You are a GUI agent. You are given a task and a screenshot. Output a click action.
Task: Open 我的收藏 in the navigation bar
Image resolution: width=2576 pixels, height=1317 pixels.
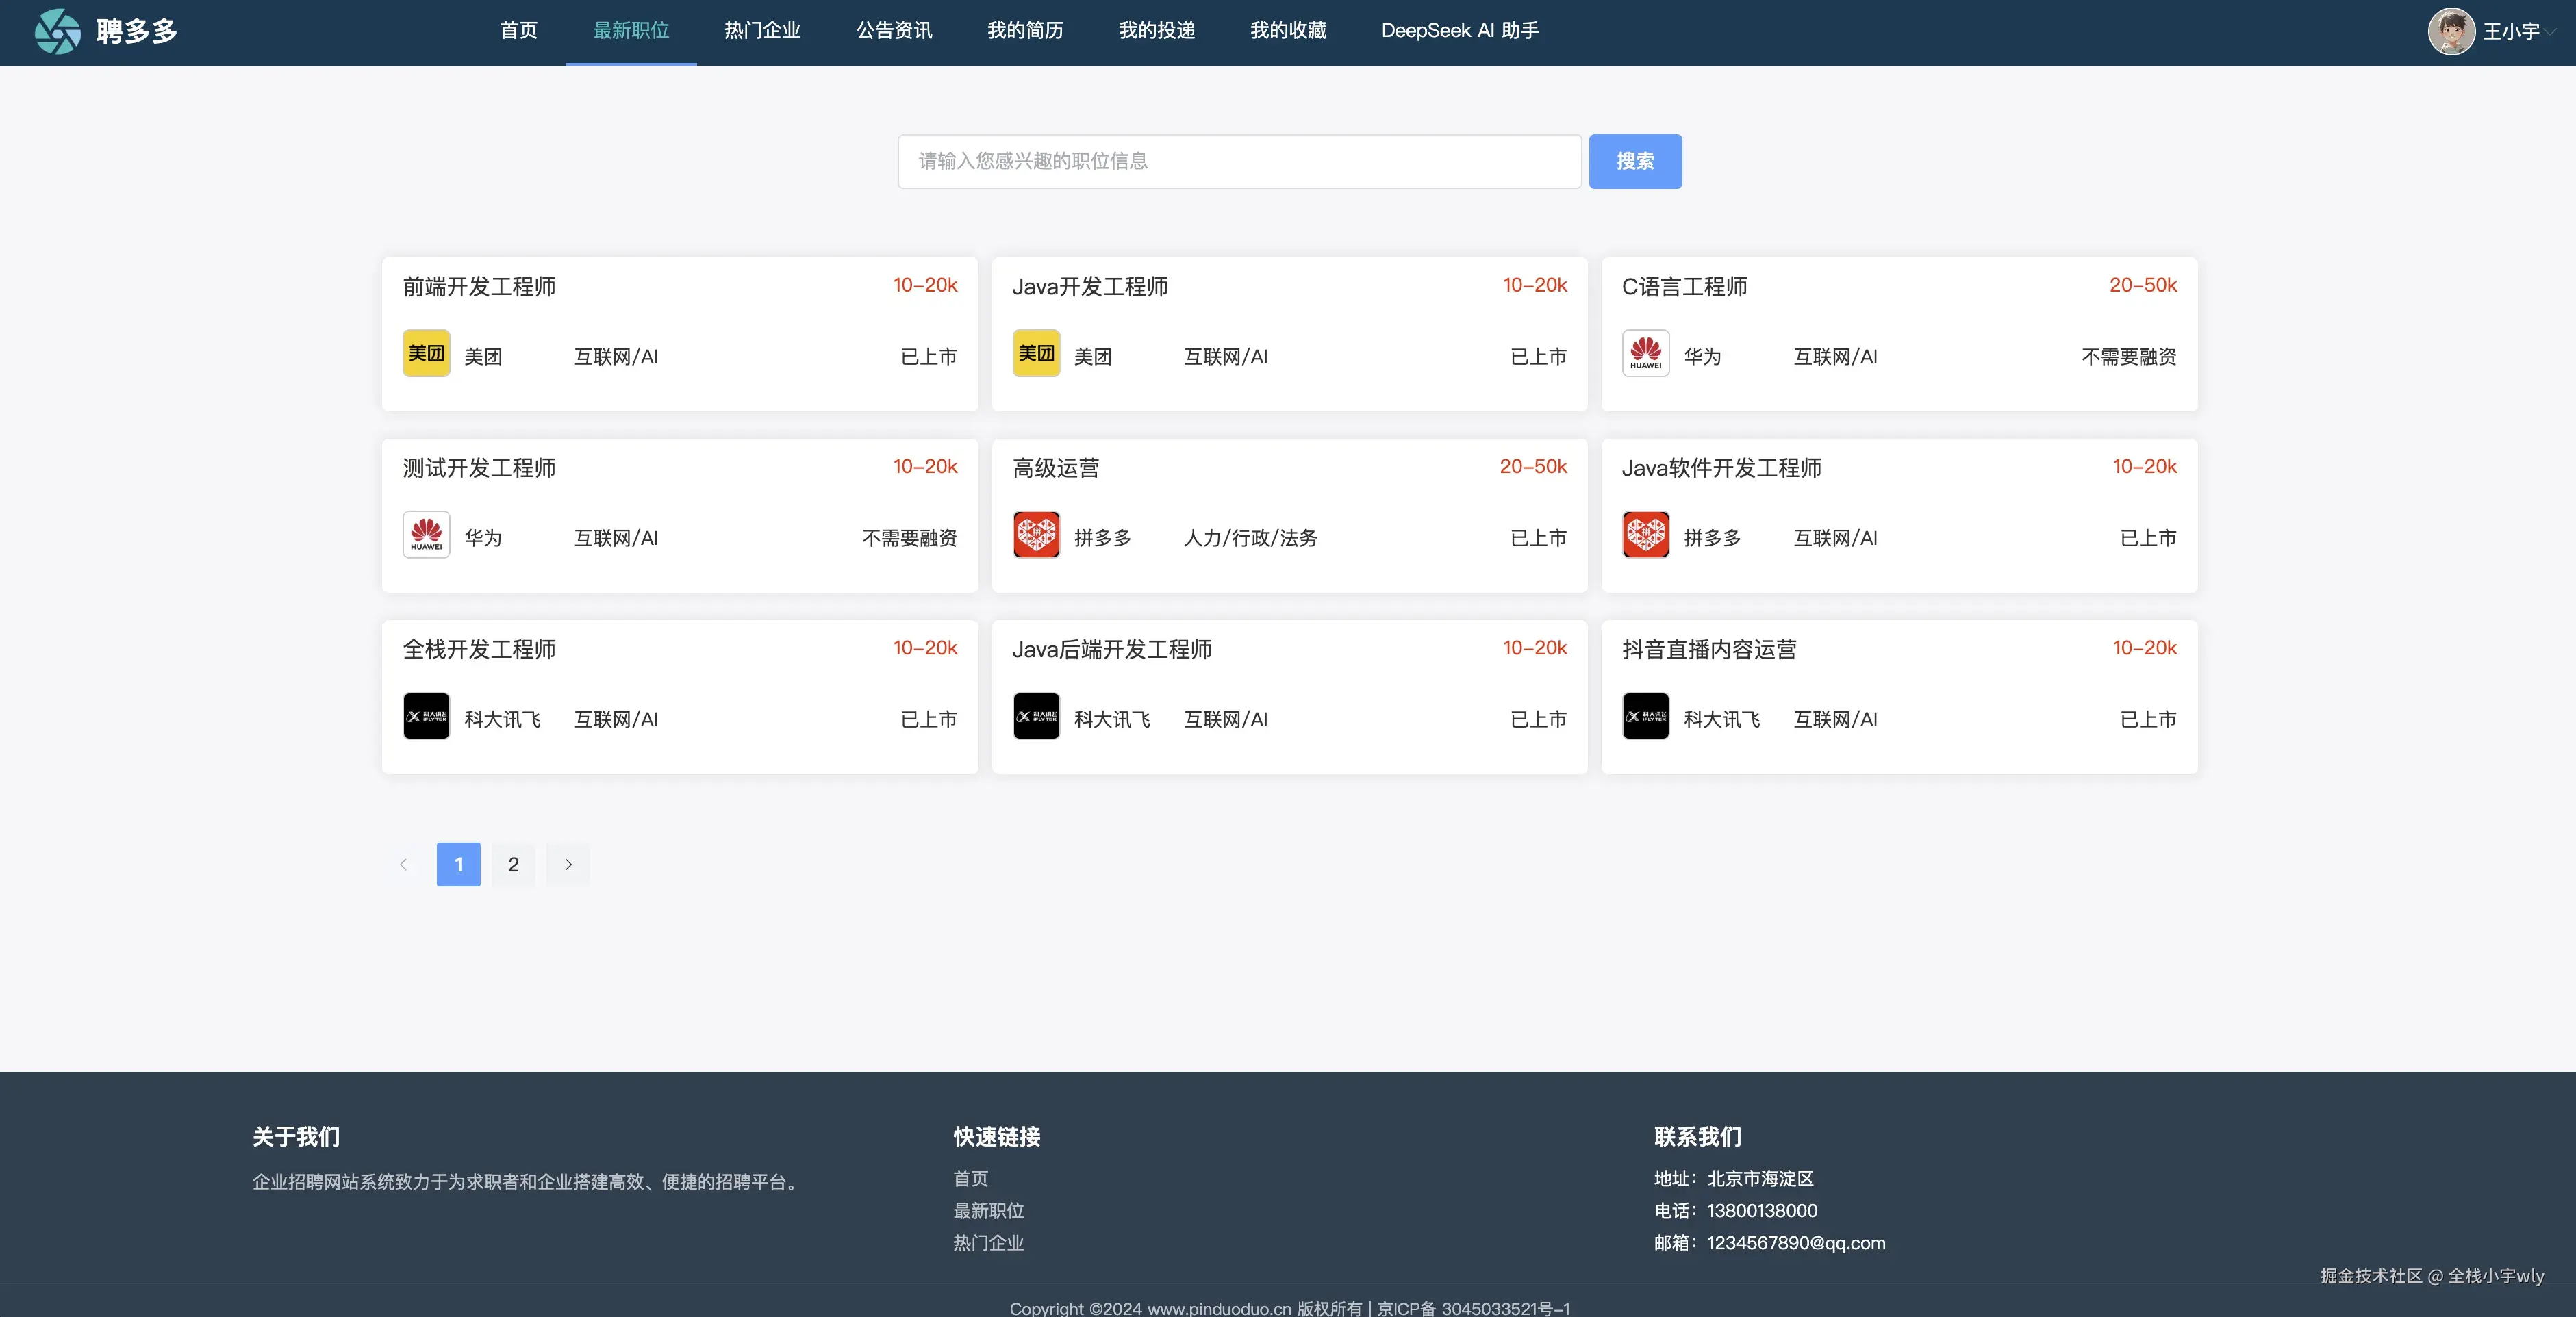[x=1288, y=31]
